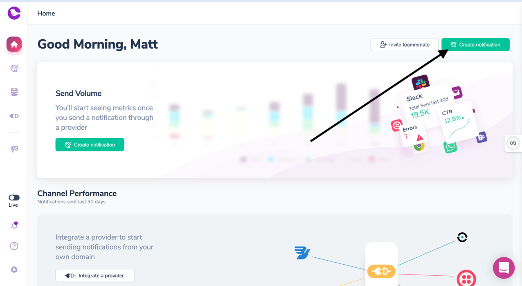The image size is (522, 286).
Task: Click the top Create notification button
Action: (x=475, y=45)
